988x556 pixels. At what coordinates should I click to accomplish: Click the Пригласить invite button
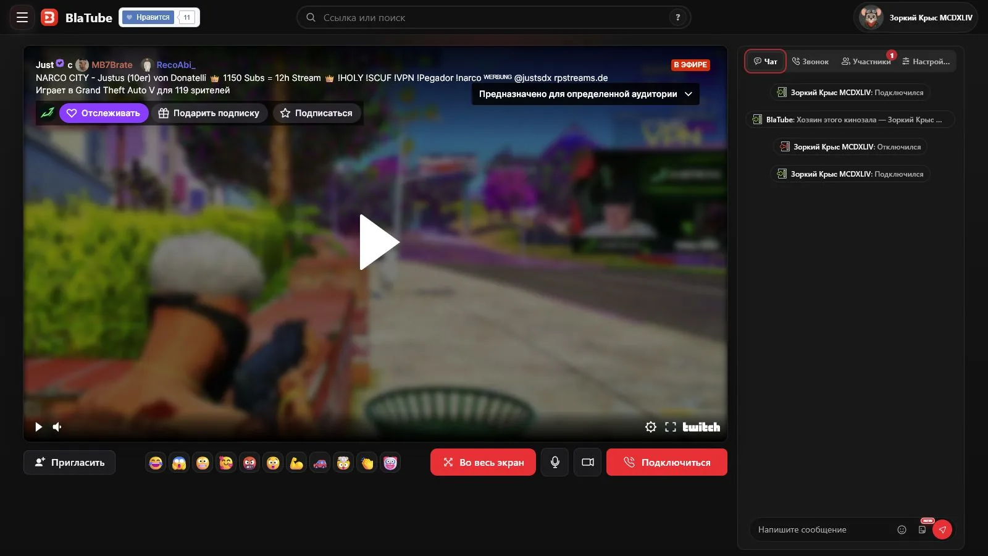69,462
